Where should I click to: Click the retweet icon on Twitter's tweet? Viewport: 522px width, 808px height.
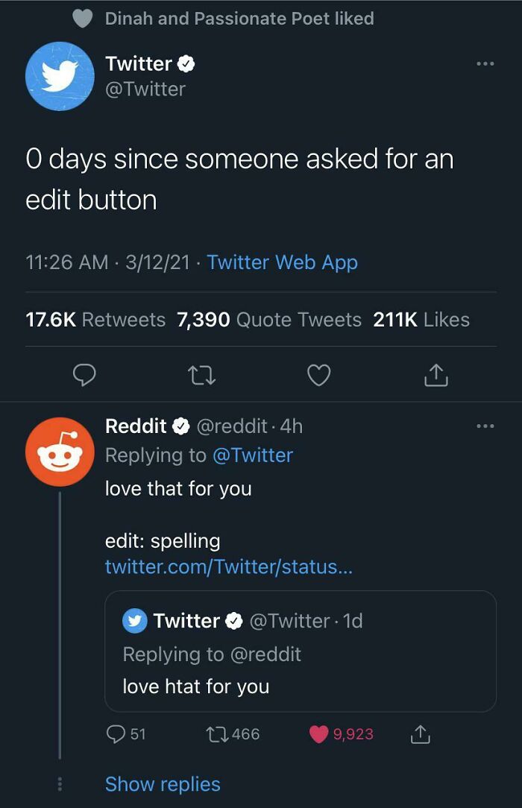pyautogui.click(x=201, y=375)
